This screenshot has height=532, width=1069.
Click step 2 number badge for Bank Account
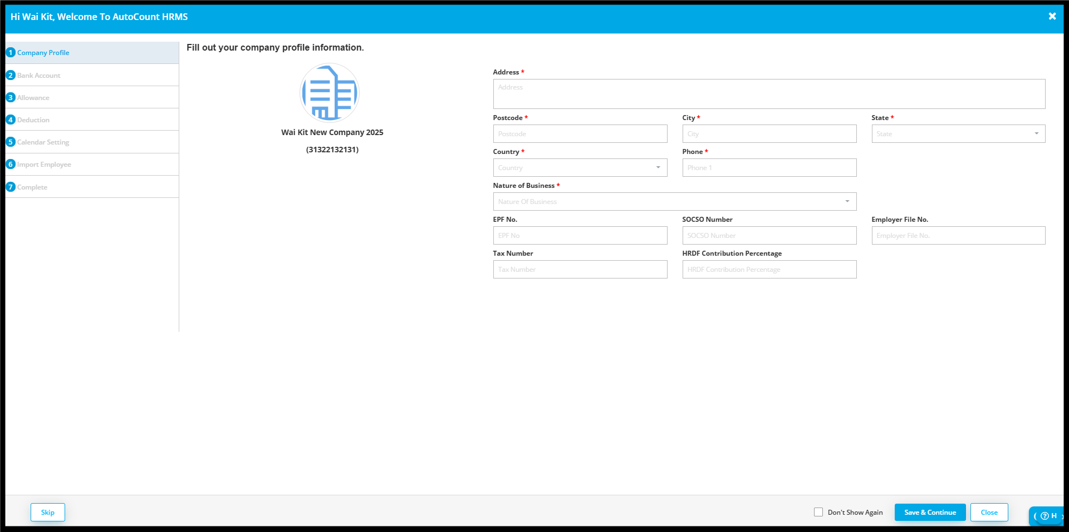(x=11, y=75)
